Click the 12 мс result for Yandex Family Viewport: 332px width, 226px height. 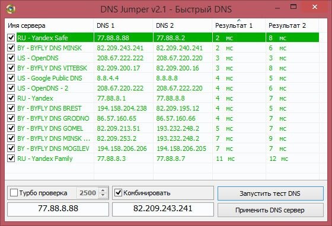point(279,159)
